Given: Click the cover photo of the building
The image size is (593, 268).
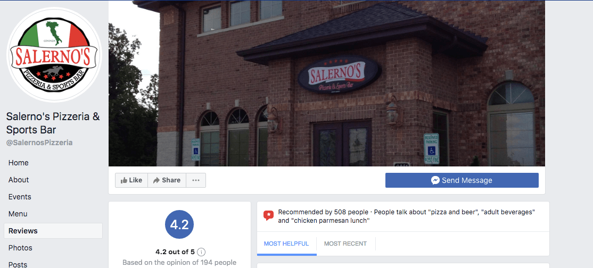Looking at the screenshot, I should coord(327,83).
